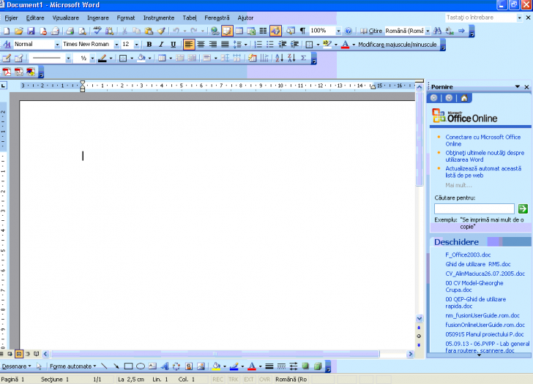Viewport: 533px width, 384px height.
Task: Toggle the Drawing toolbar button
Action: coord(275,31)
